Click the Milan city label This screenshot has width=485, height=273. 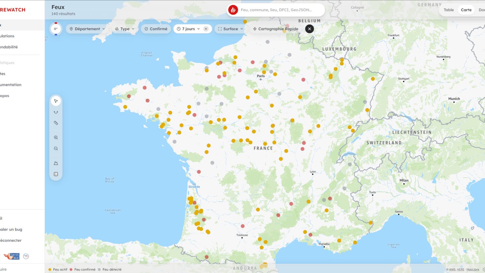(x=404, y=180)
